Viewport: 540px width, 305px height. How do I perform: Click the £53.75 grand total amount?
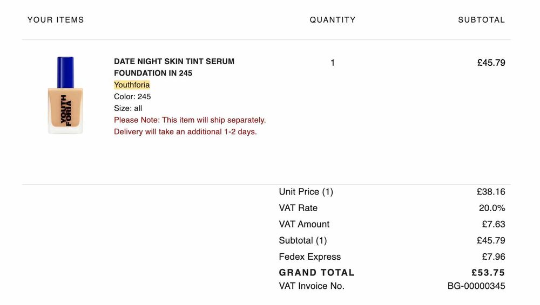pyautogui.click(x=488, y=273)
